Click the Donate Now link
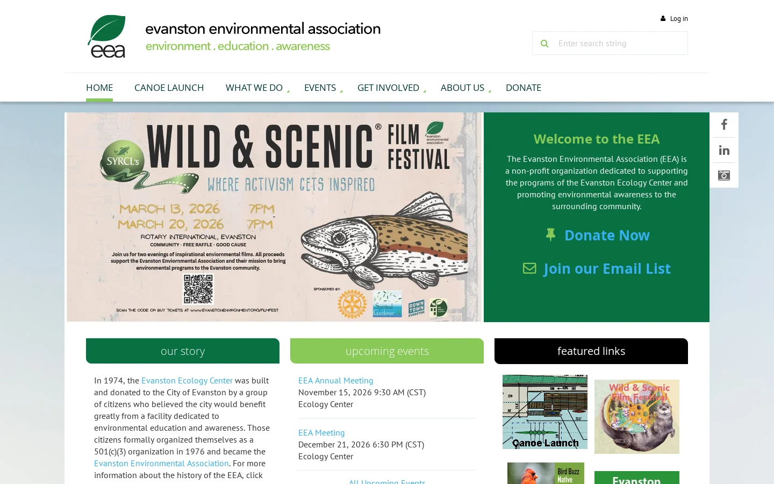 click(x=607, y=235)
